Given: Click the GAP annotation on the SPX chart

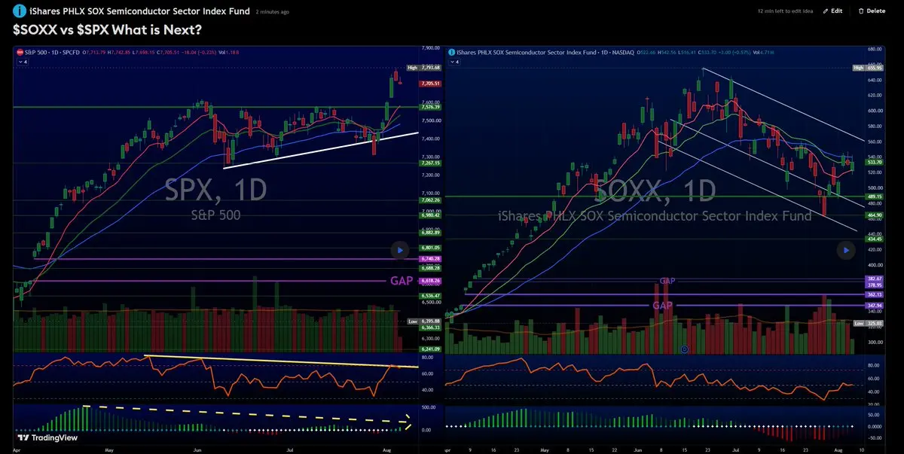Looking at the screenshot, I should pos(402,281).
